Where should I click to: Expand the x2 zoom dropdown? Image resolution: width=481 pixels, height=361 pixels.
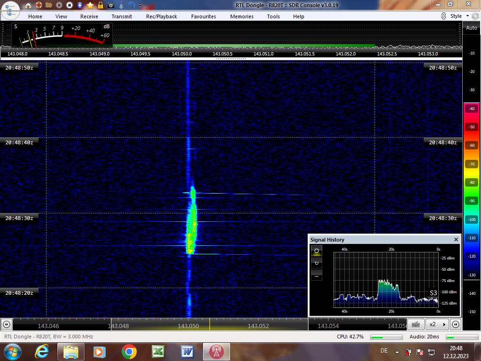coord(437,324)
